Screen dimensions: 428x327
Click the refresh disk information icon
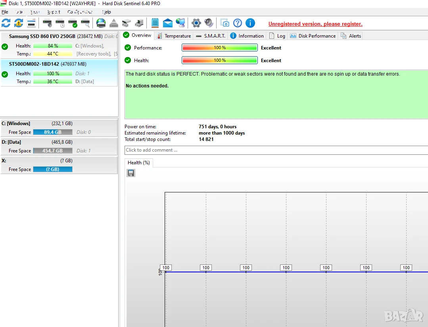click(x=6, y=23)
